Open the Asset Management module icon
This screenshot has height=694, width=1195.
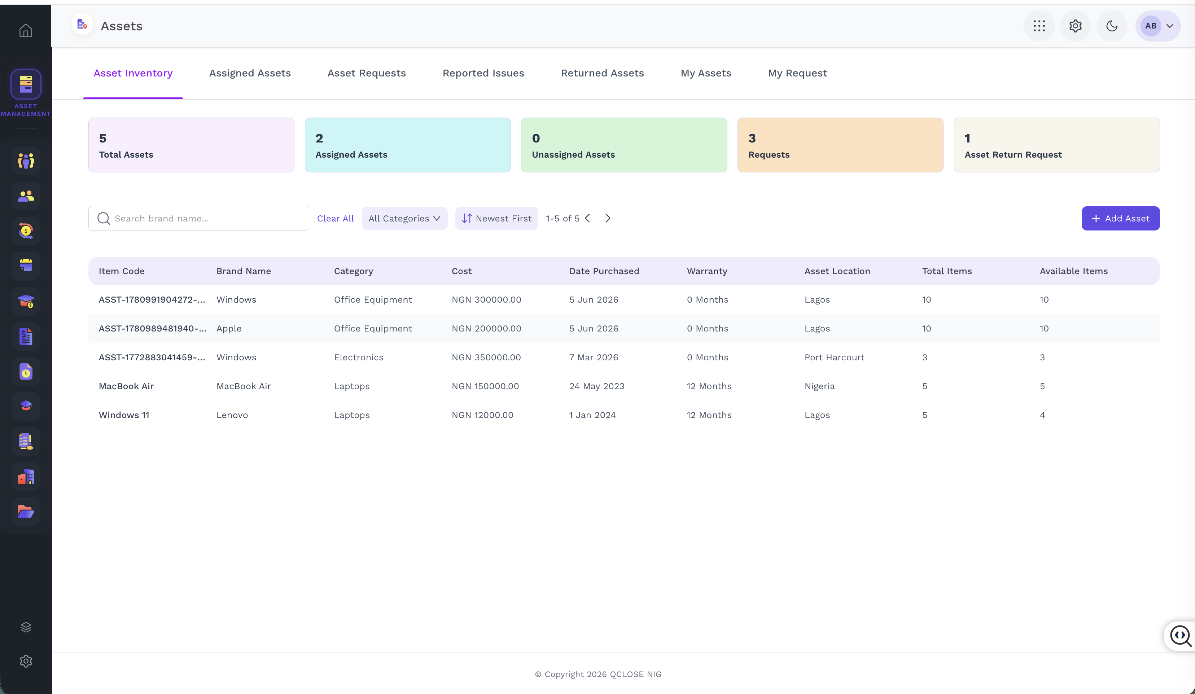(x=26, y=84)
